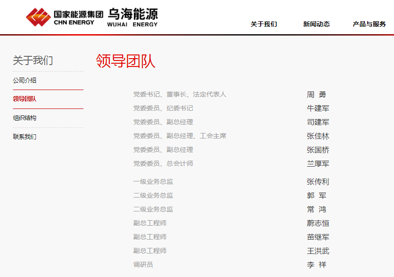The height and width of the screenshot is (277, 394).
Task: Open the 新闻动态 navigation menu
Action: coord(316,24)
